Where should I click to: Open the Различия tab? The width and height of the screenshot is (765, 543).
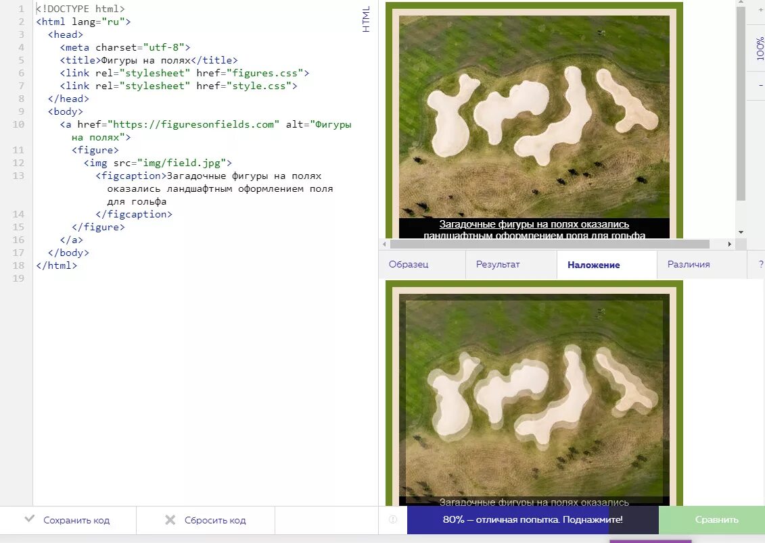pos(689,265)
